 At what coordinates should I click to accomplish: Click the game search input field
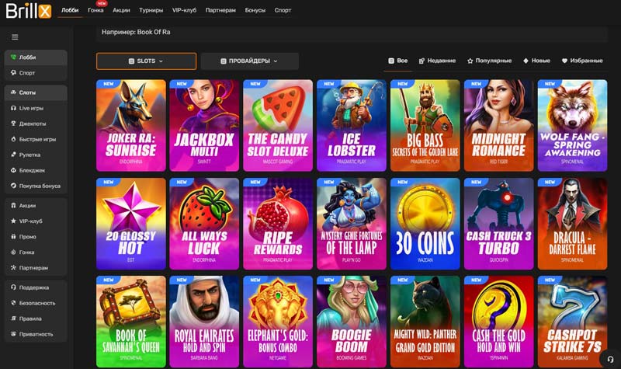349,33
